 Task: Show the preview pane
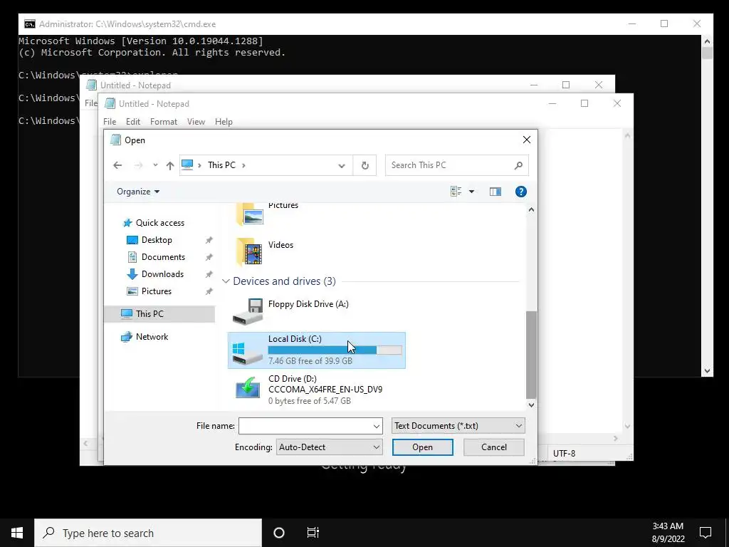tap(495, 192)
